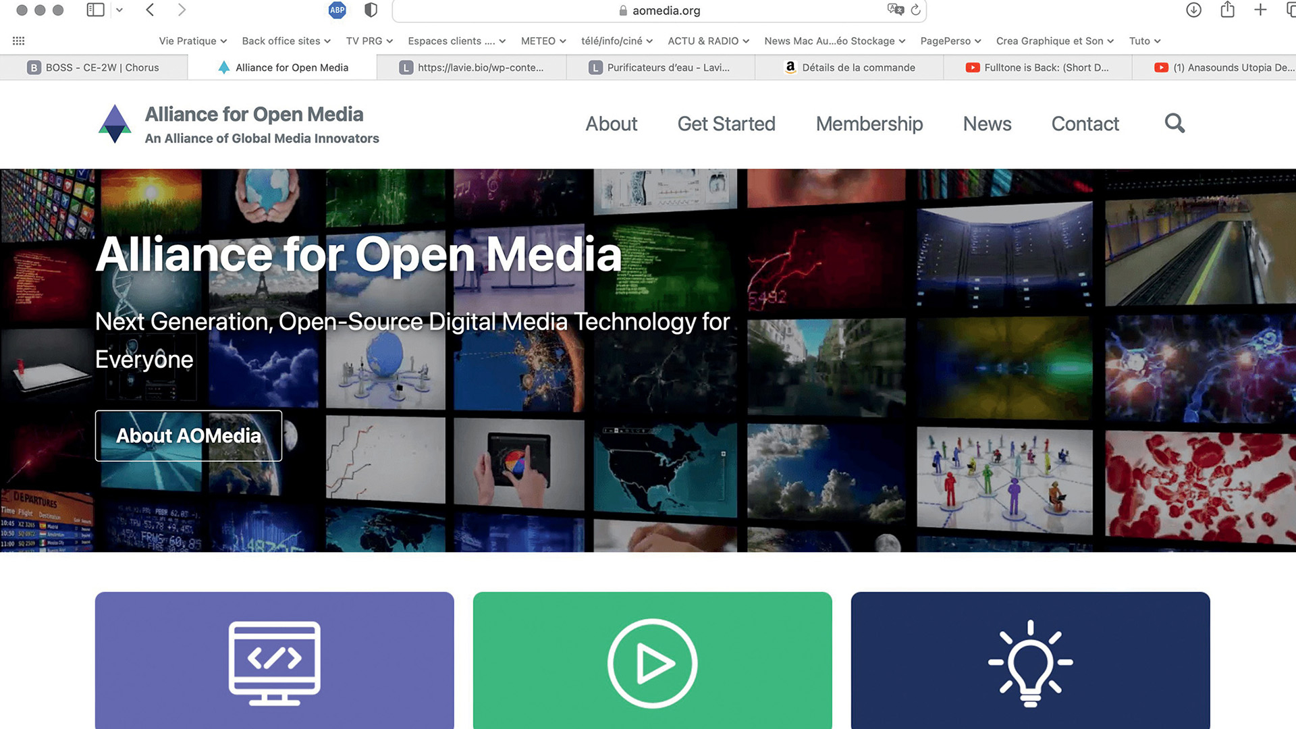Click the About AOMedia button
Screen dimensions: 1296x729
pos(188,435)
